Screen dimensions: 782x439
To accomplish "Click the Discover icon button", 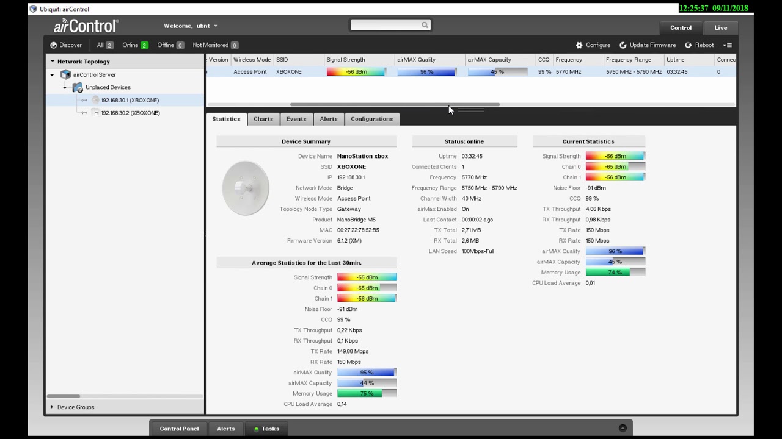I will (54, 45).
